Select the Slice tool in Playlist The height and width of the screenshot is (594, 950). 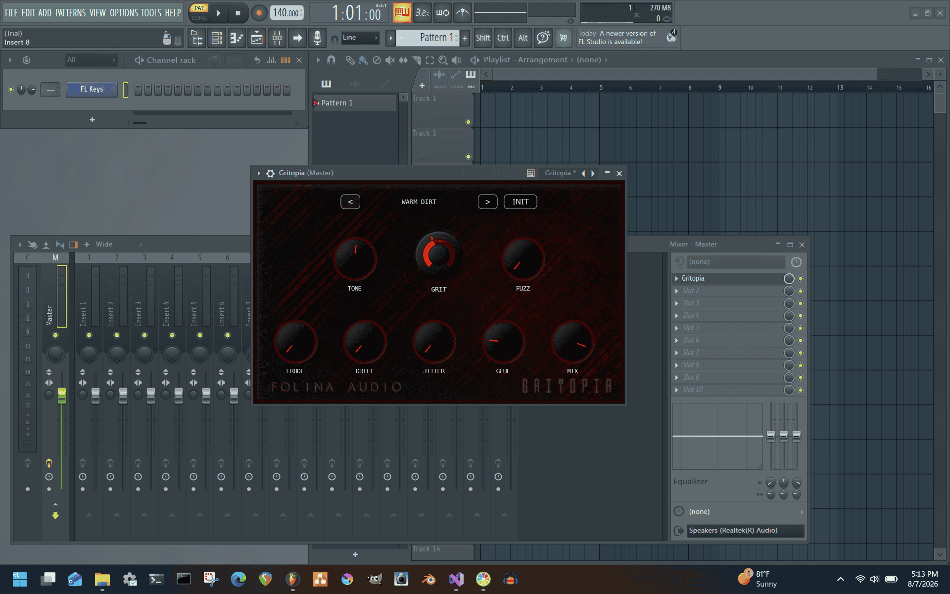click(417, 60)
